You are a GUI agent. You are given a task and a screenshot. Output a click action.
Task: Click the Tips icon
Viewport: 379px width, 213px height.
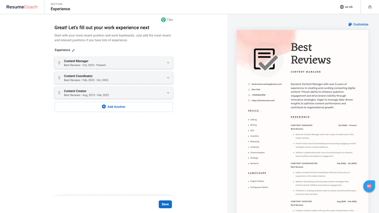click(164, 20)
